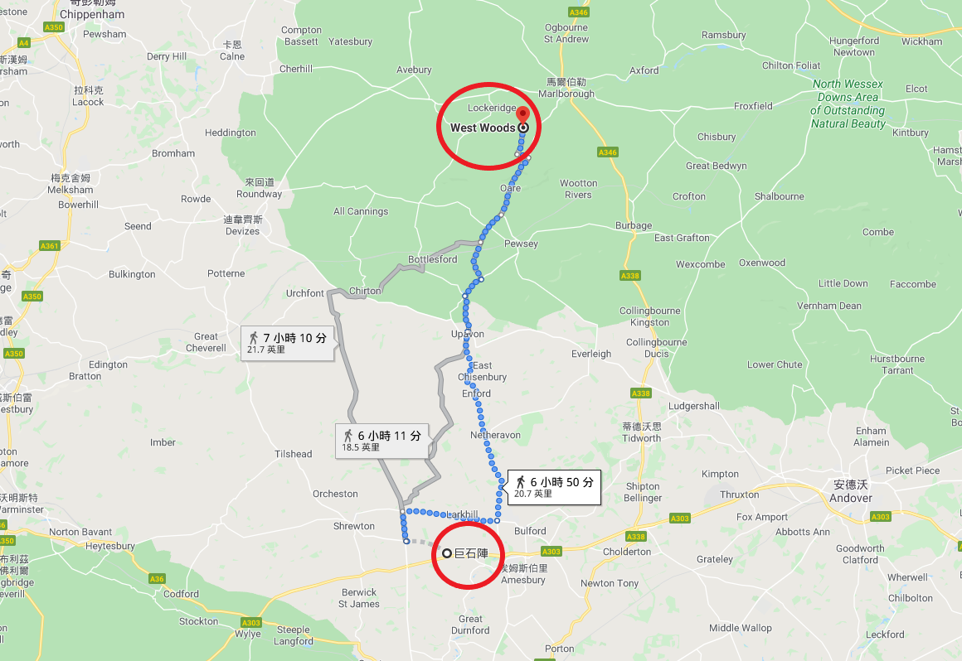Click the A361 road shield near Seend
The image size is (962, 661).
pos(49,246)
